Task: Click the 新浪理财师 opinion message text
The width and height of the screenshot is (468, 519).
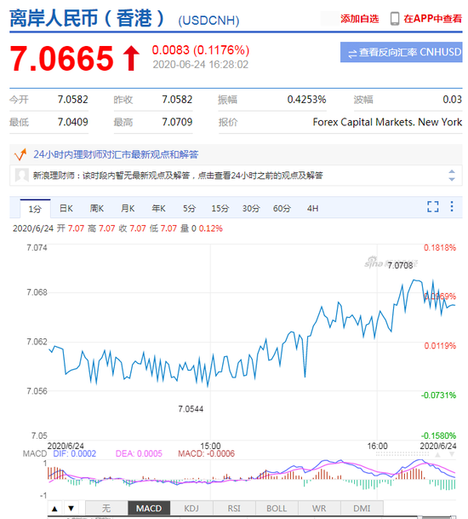Action: (178, 176)
